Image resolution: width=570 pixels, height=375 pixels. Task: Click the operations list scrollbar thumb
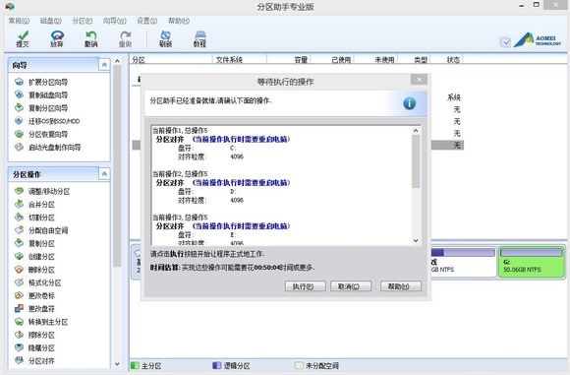click(416, 161)
